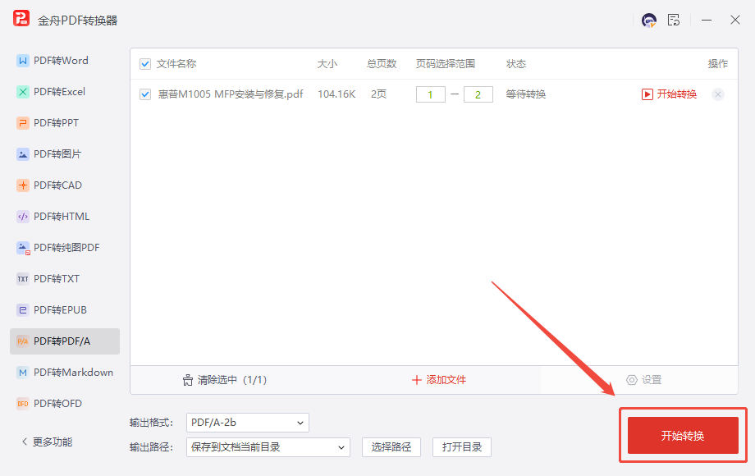This screenshot has height=476, width=755.
Task: Click the row's 开始转换 link text
Action: click(x=677, y=94)
